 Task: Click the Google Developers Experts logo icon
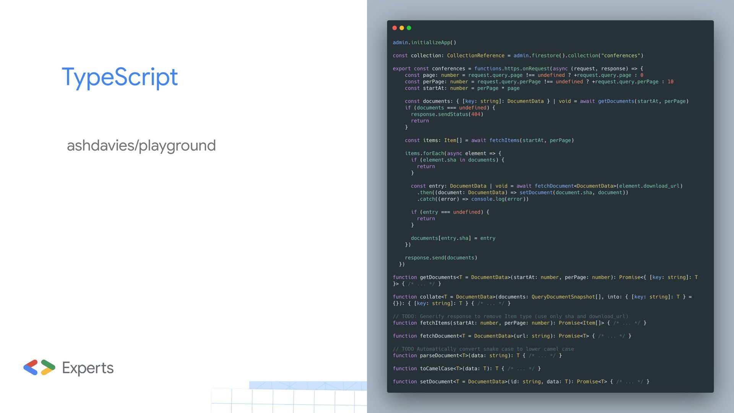coord(39,367)
